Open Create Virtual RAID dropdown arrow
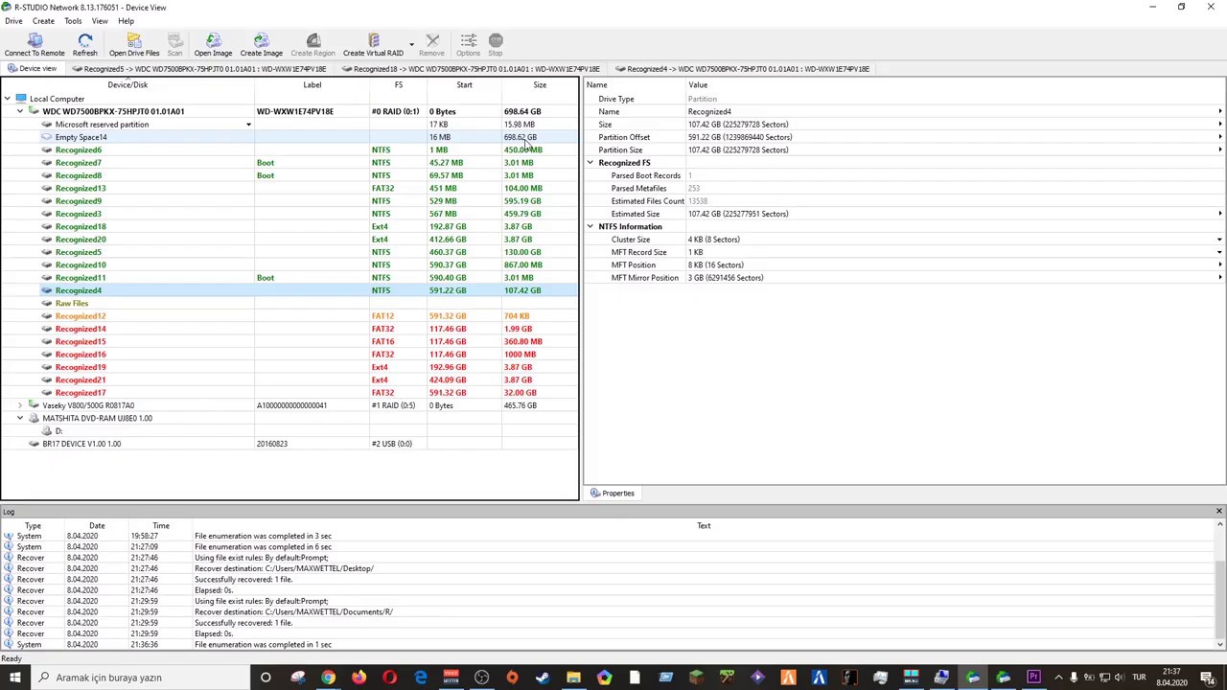 click(x=411, y=45)
